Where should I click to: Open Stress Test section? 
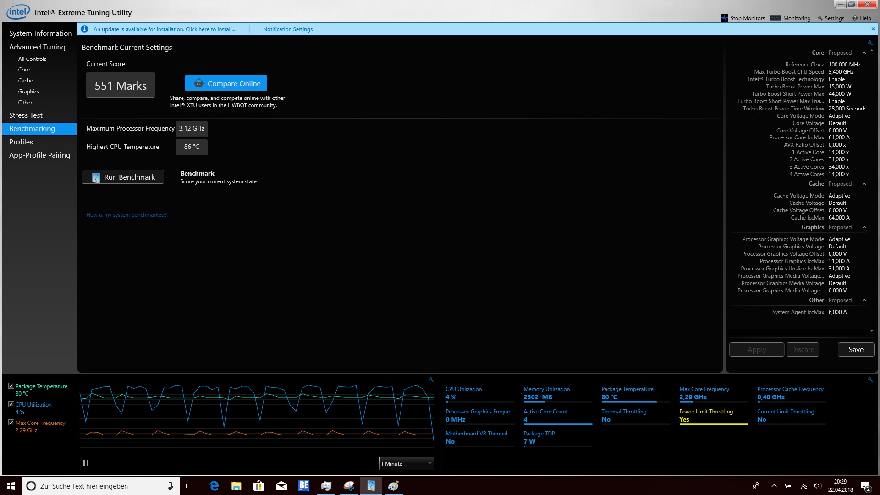[x=26, y=115]
